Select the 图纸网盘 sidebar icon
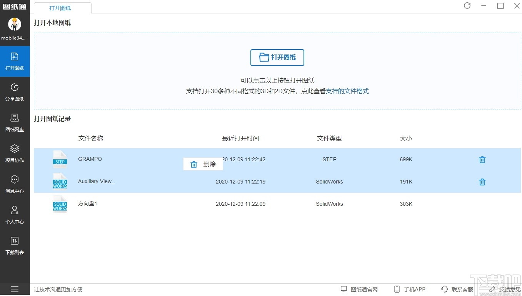The image size is (522, 296). 15,123
